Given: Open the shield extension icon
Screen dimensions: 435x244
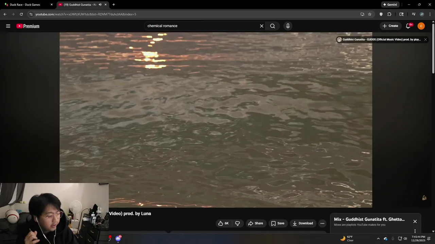Looking at the screenshot, I should (x=381, y=14).
